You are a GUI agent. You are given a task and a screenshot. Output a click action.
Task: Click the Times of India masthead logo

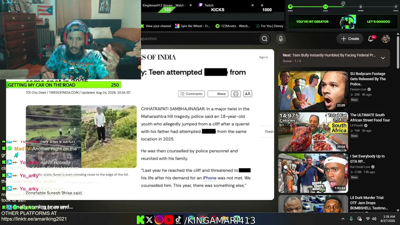tap(158, 57)
